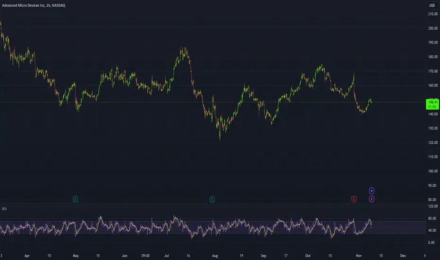Click the purple lightning bolt event icon
Screen dimensions: 440x260
pyautogui.click(x=372, y=199)
